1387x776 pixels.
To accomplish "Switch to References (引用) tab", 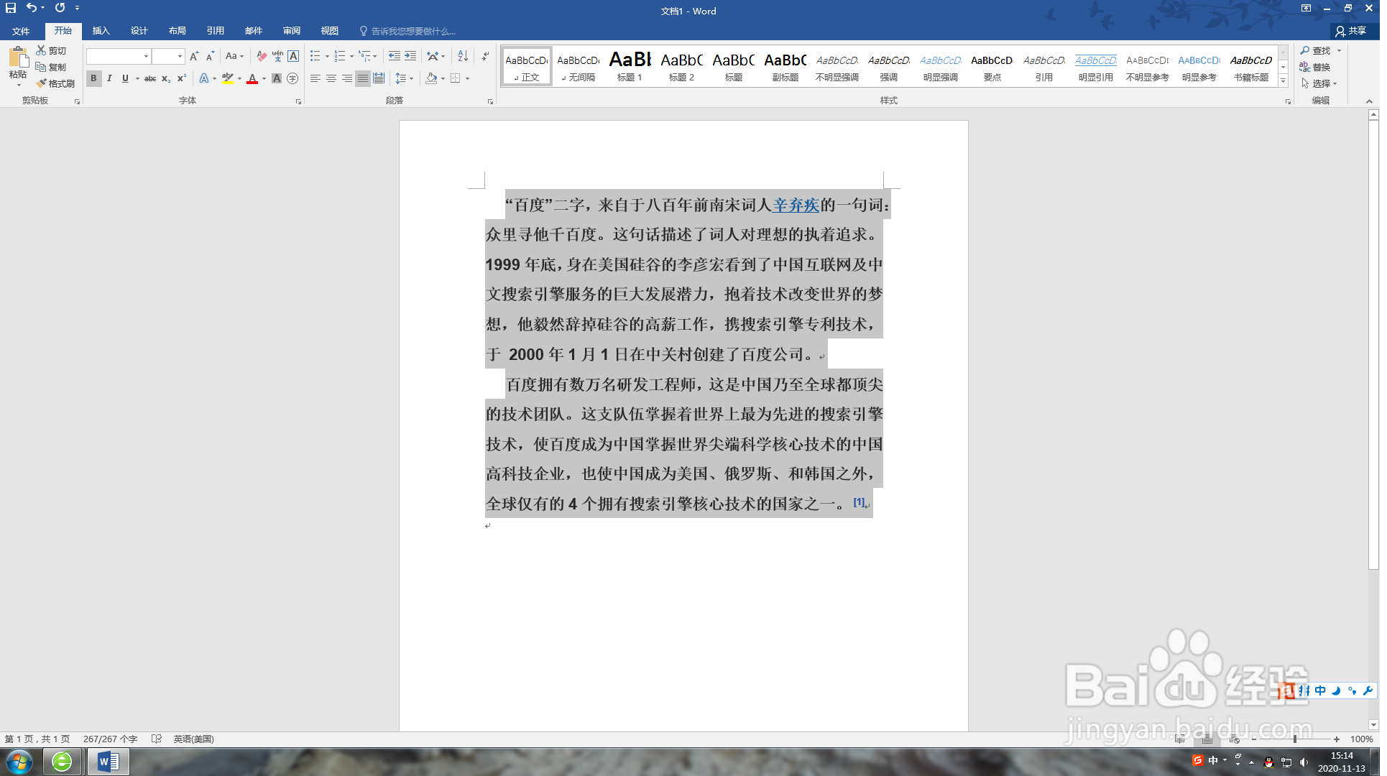I will pyautogui.click(x=216, y=31).
